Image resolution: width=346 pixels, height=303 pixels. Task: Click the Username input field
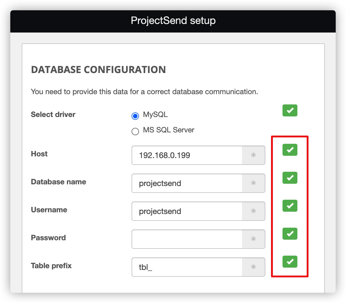click(x=186, y=211)
